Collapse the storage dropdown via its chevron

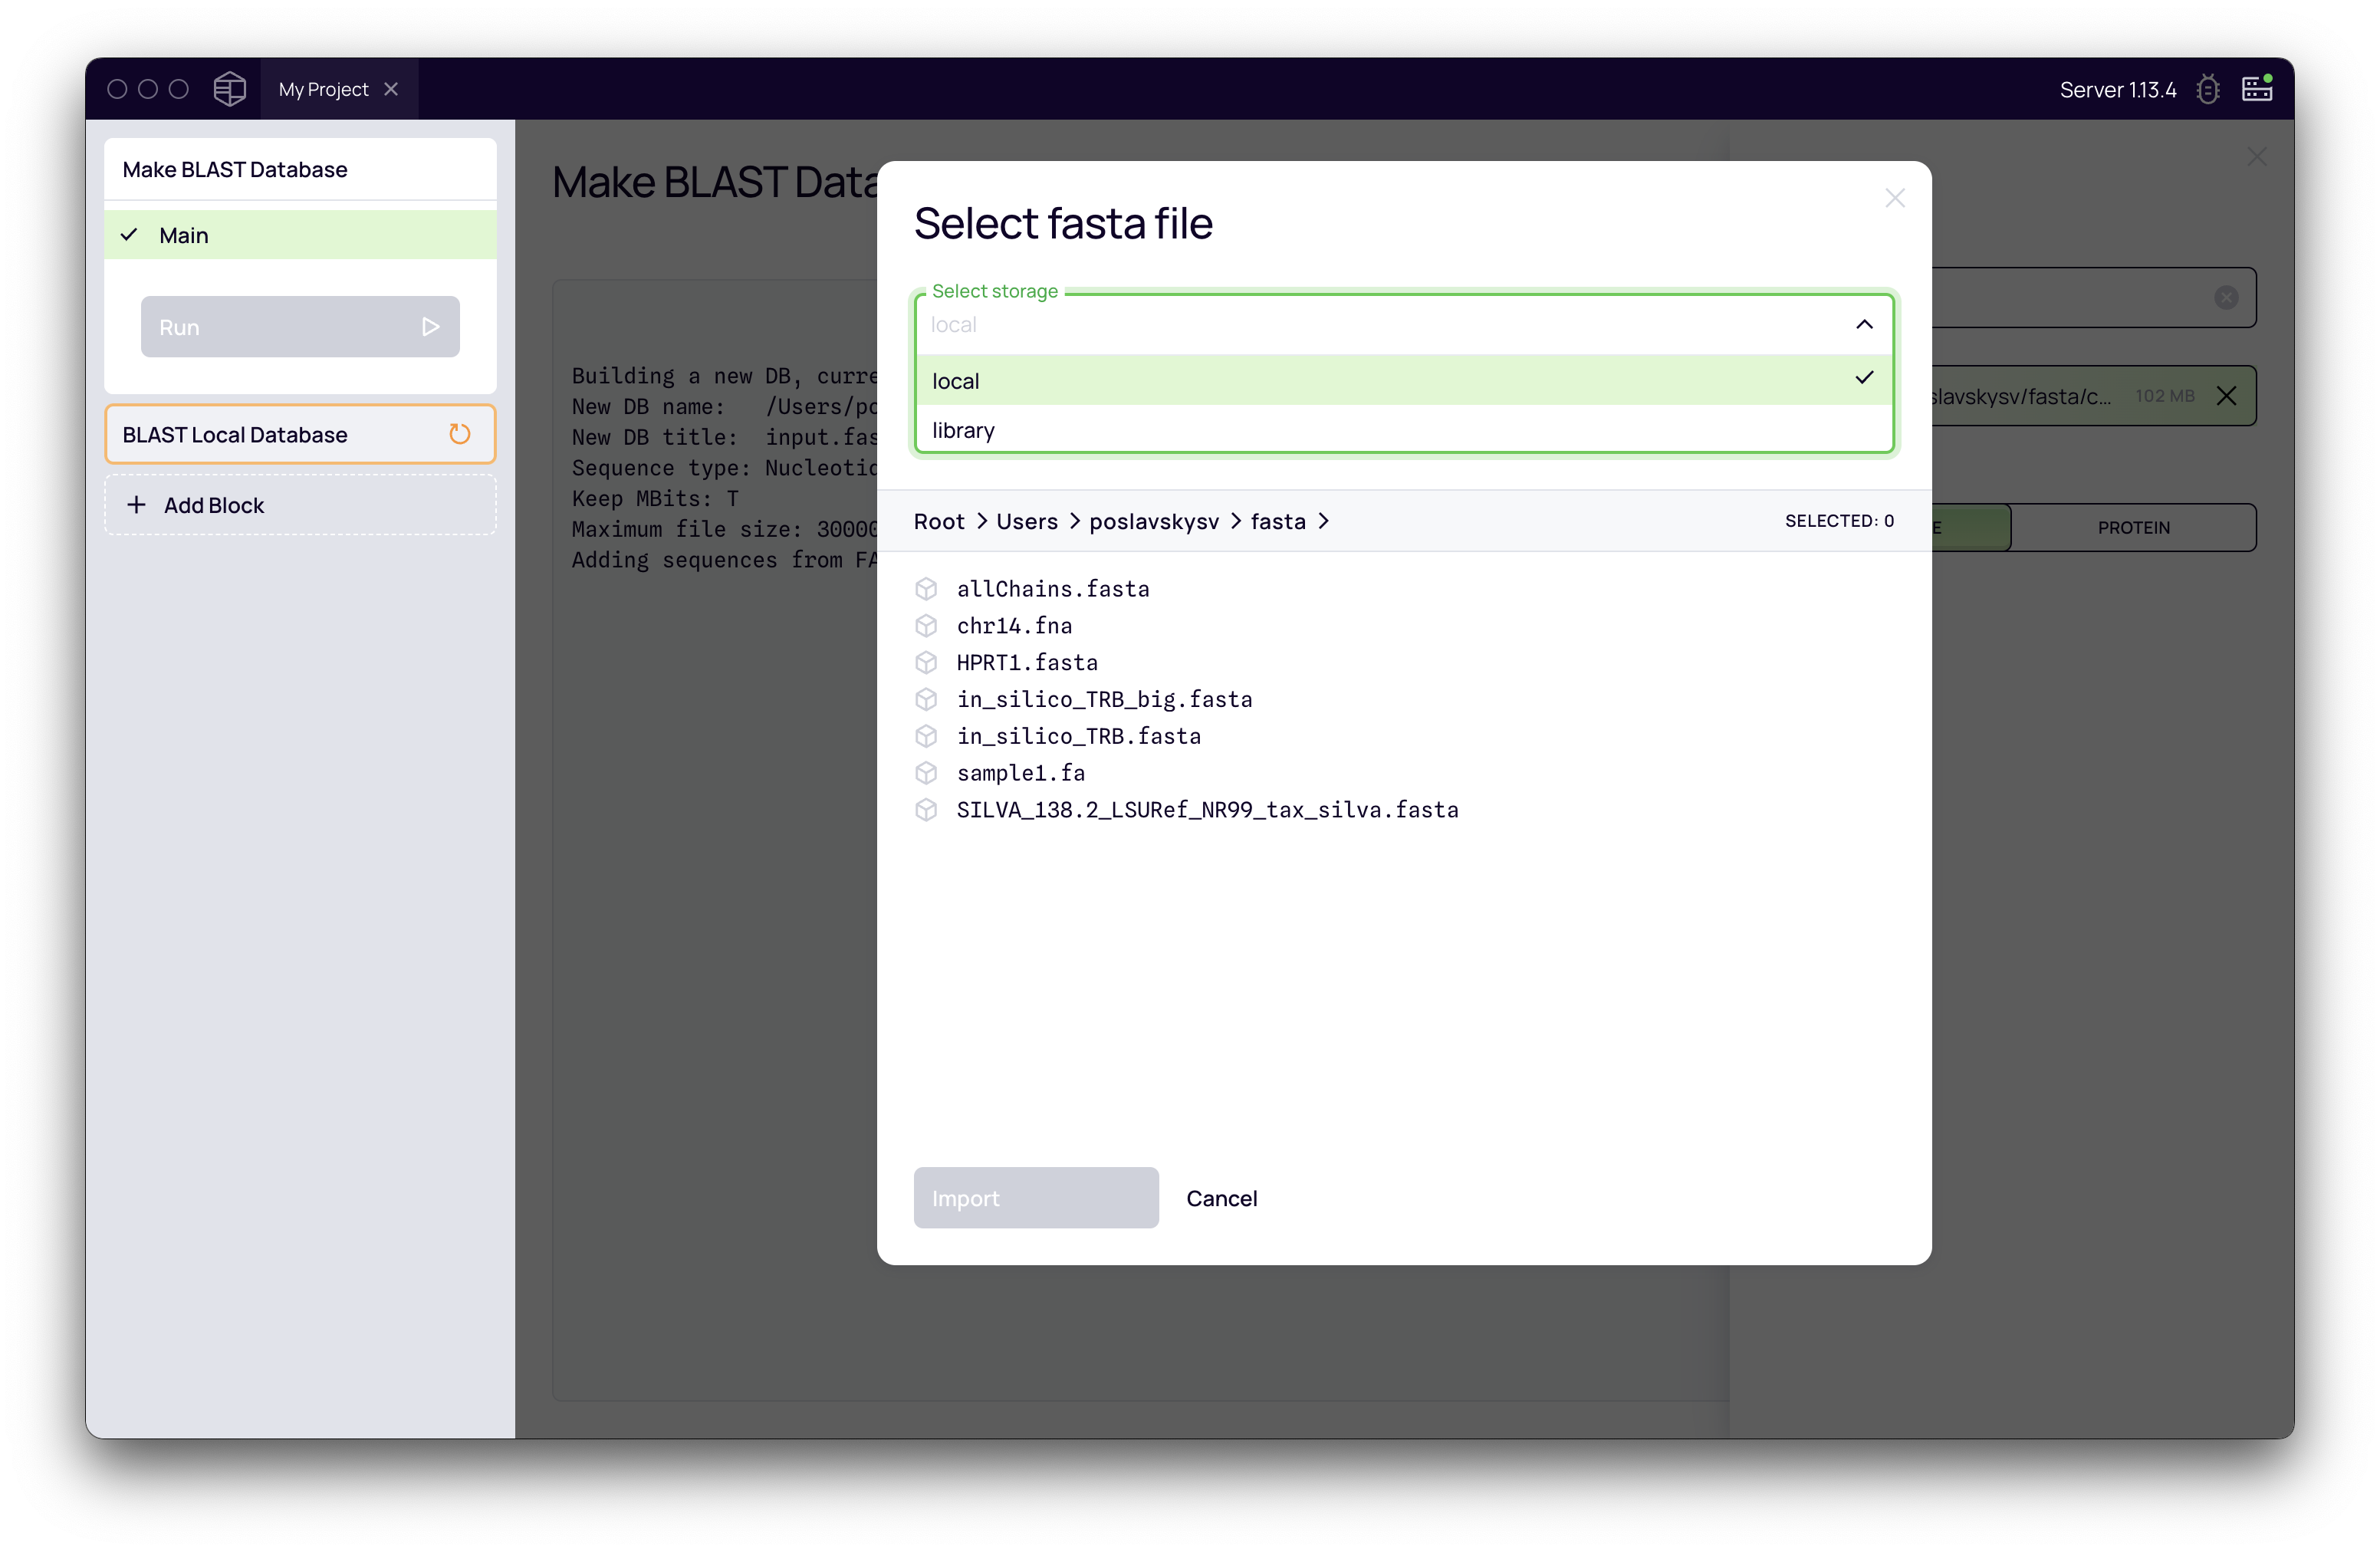click(x=1864, y=324)
